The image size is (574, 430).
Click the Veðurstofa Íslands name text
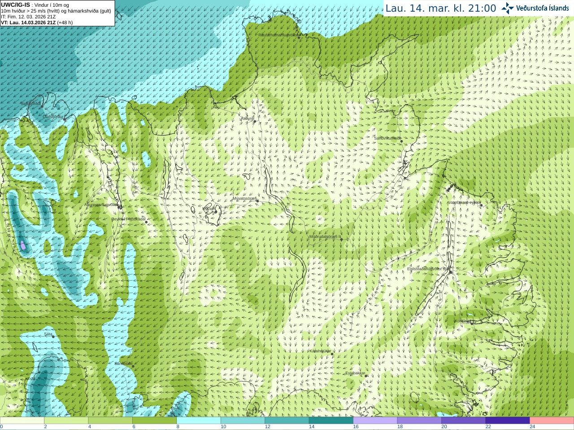pyautogui.click(x=543, y=8)
